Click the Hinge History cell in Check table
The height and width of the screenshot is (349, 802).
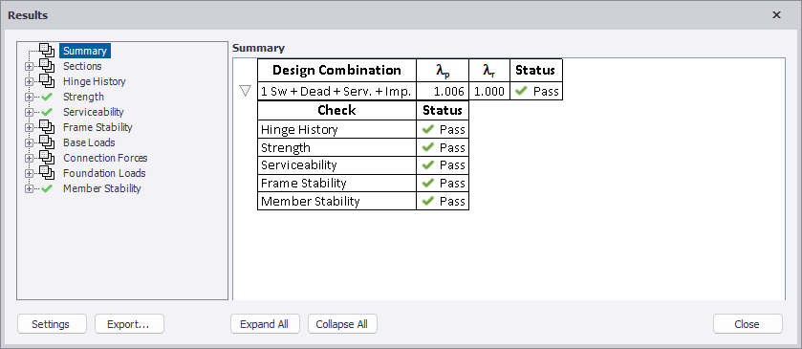click(336, 129)
